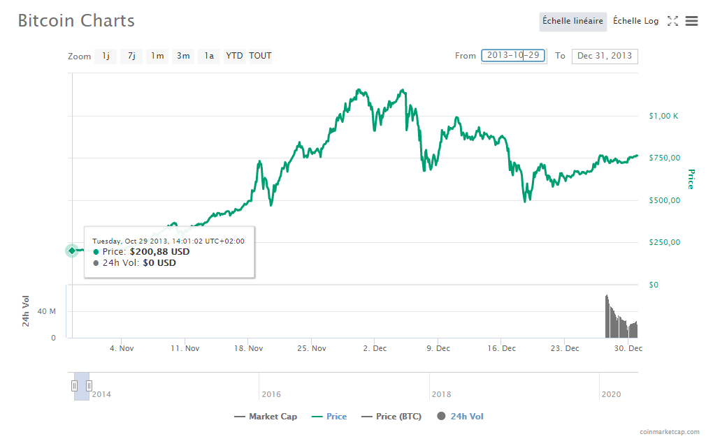713x448 pixels.
Task: Open the hamburger chart menu
Action: point(691,21)
